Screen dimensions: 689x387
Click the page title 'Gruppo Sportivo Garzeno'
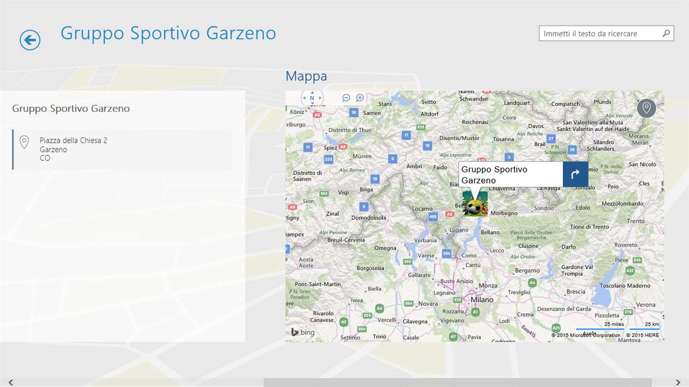[168, 33]
